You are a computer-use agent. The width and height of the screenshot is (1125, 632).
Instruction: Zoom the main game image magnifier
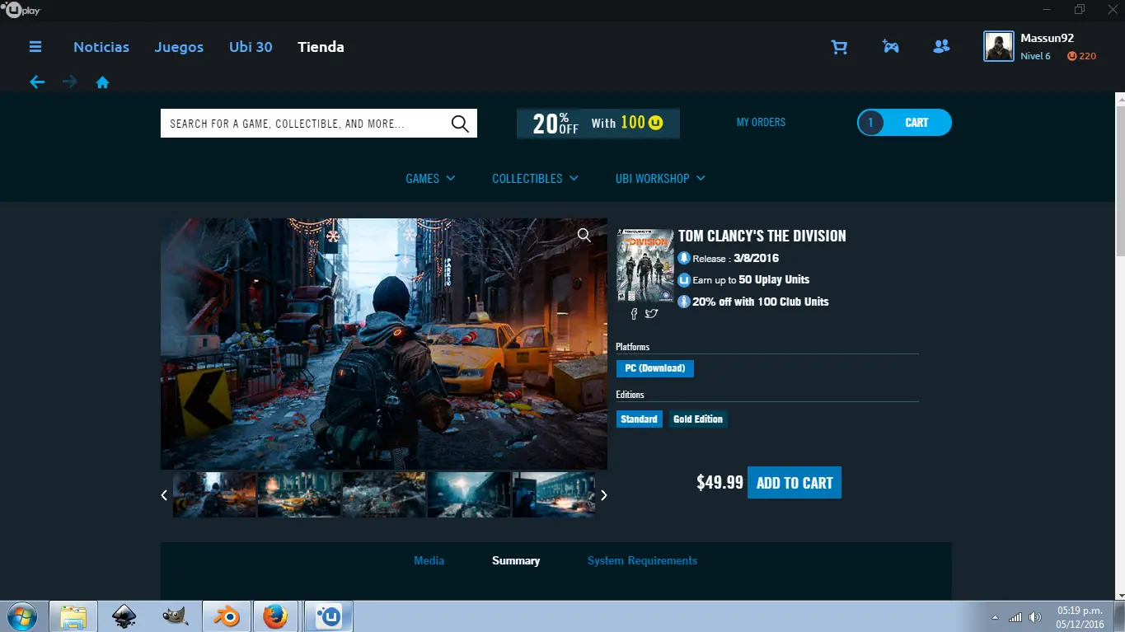584,236
